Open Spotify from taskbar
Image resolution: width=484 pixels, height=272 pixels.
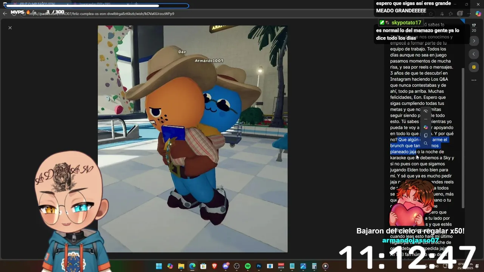[x=248, y=266]
